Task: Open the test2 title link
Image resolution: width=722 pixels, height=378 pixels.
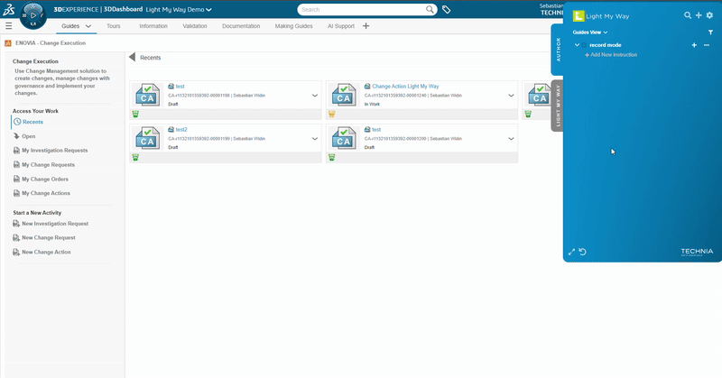Action: 181,129
